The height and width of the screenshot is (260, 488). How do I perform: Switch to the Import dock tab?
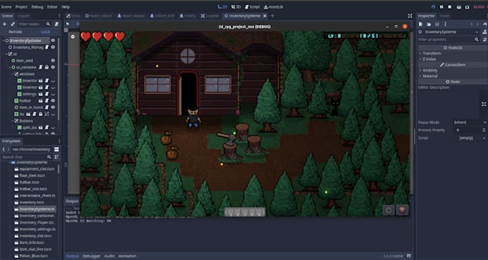(24, 16)
